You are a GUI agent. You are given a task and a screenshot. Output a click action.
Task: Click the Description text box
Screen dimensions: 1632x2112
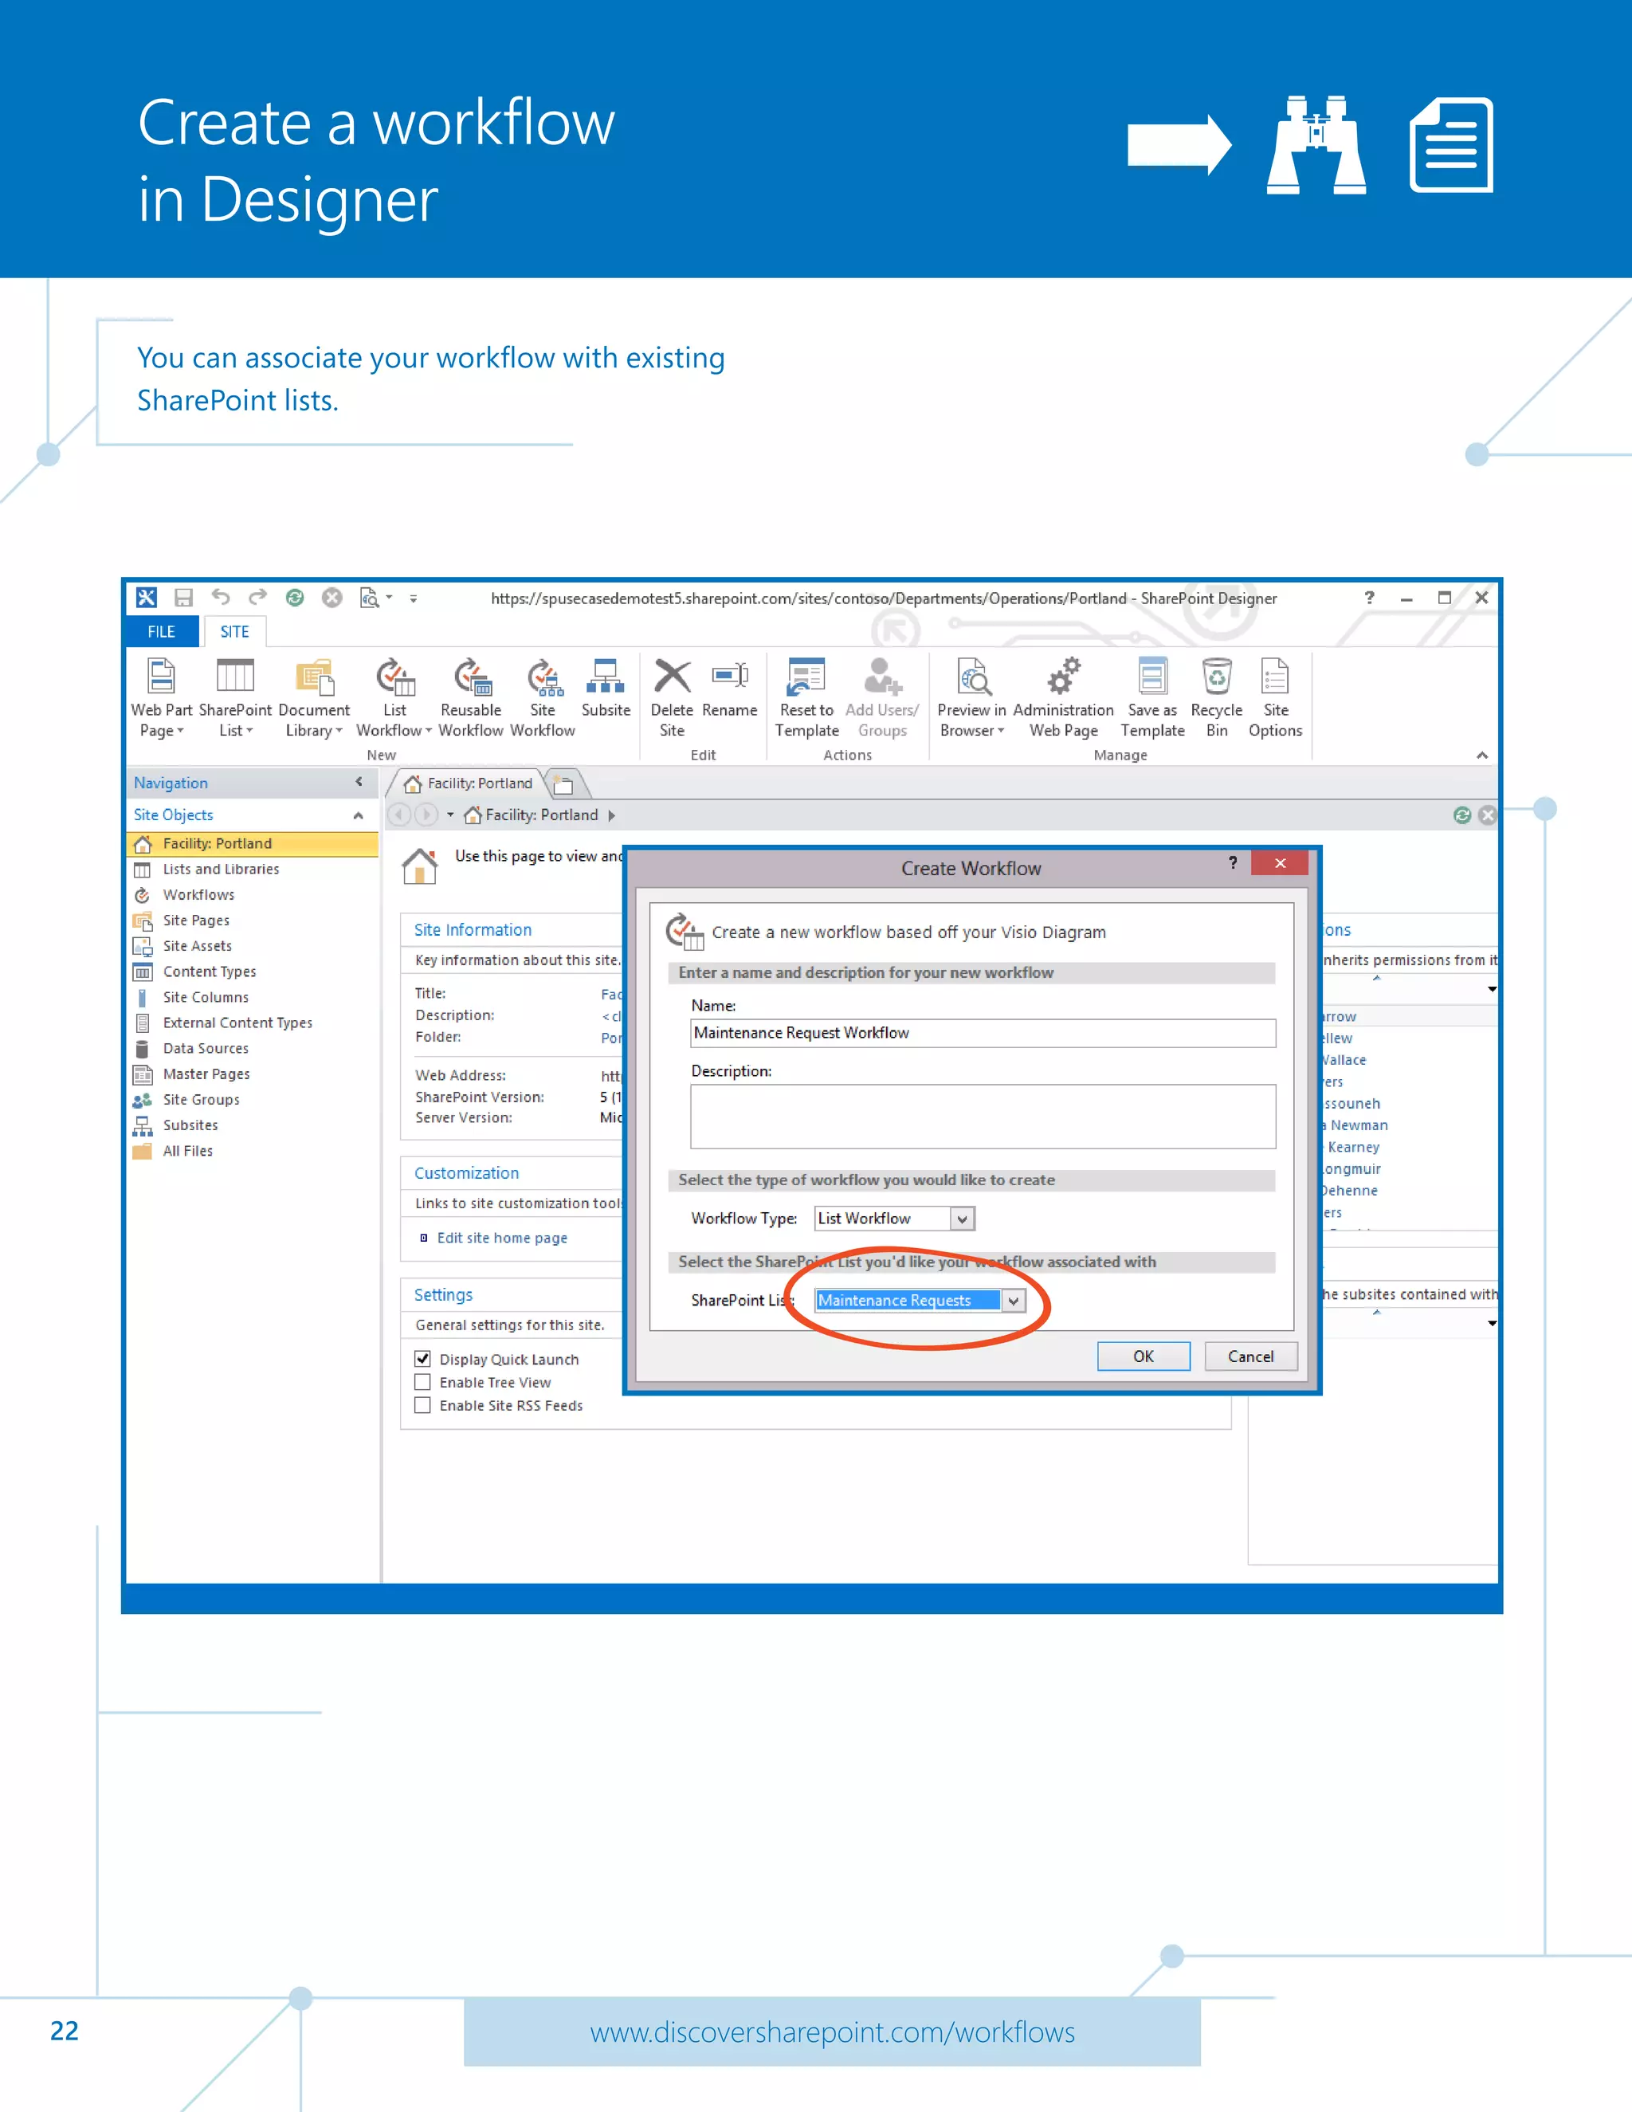pos(983,1117)
